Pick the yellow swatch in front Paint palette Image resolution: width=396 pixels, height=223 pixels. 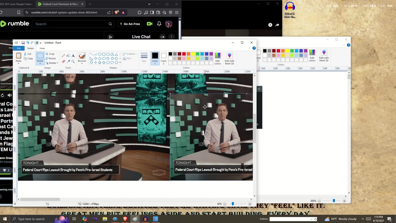193,54
